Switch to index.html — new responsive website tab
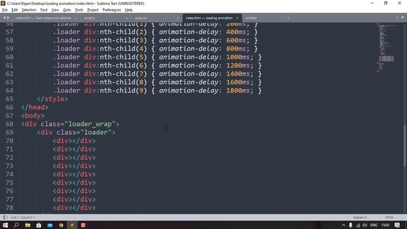The width and height of the screenshot is (407, 229). (43, 18)
